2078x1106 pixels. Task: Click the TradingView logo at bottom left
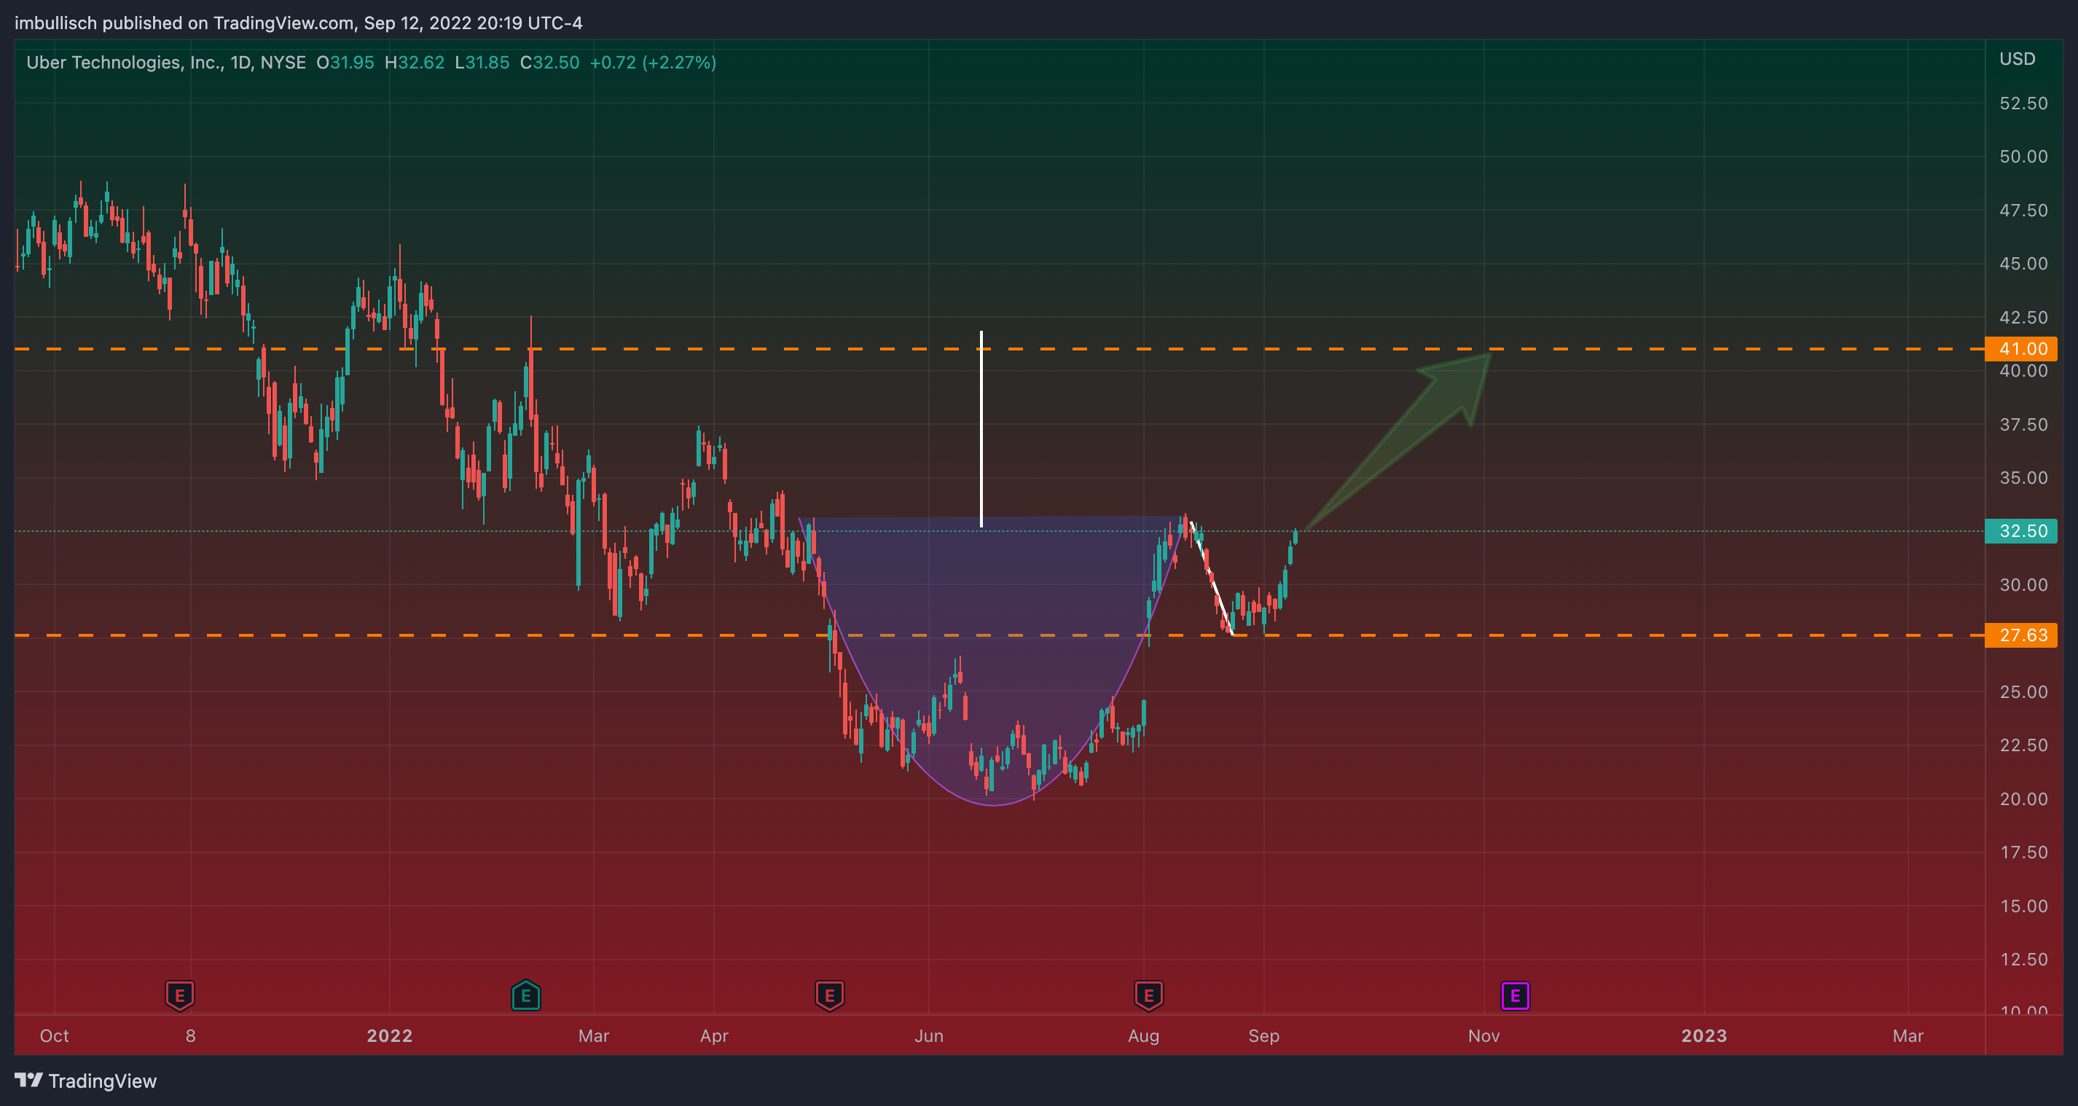pos(85,1081)
